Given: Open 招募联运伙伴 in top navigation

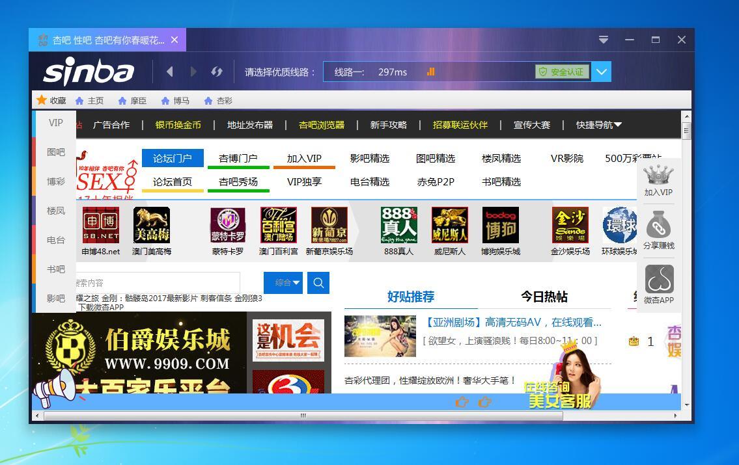Looking at the screenshot, I should pos(460,125).
